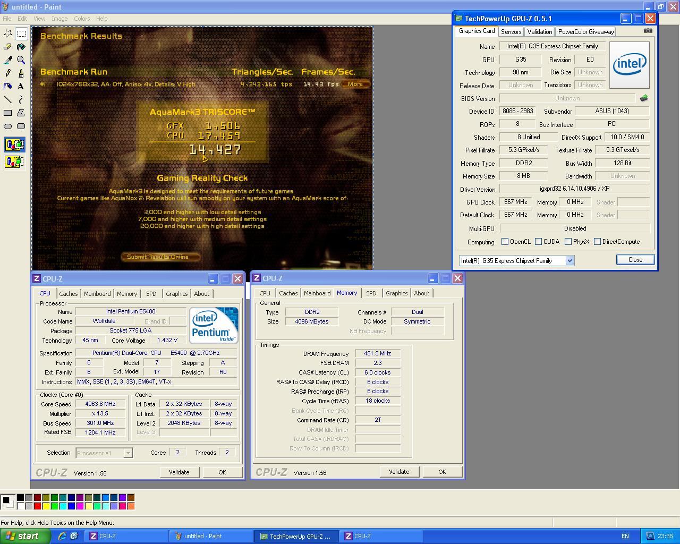
Task: Open the Processor #1 selection dropdown
Action: 127,453
